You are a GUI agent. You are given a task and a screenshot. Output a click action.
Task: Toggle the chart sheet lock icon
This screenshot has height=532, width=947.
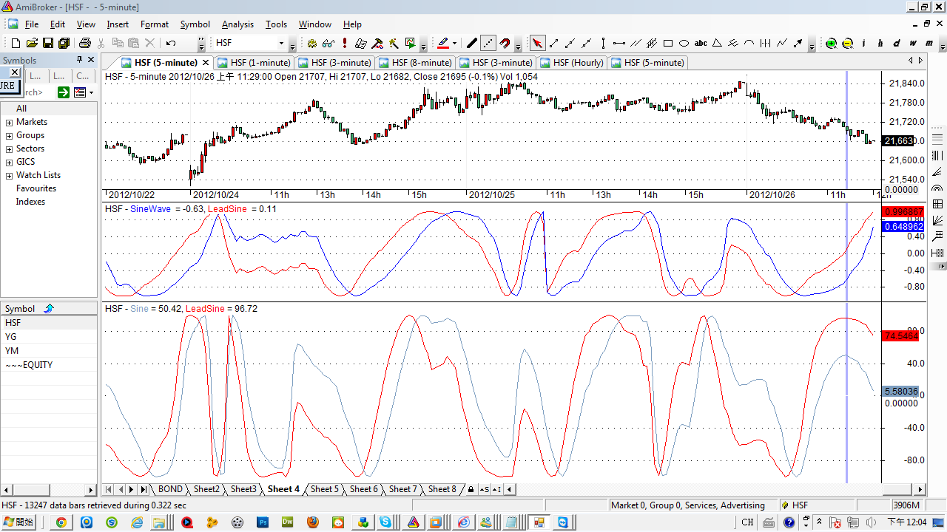pyautogui.click(x=471, y=489)
